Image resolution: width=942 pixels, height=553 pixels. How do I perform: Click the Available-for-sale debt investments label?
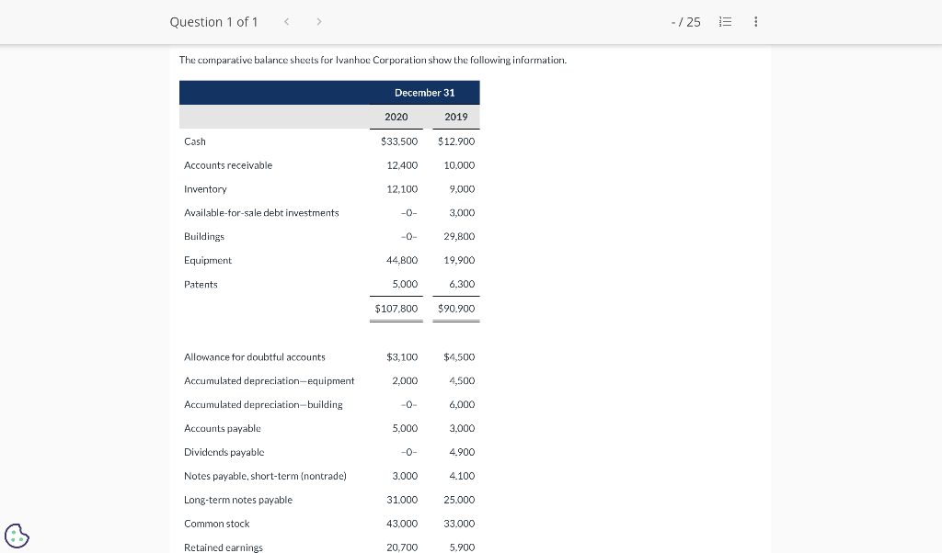pos(261,212)
